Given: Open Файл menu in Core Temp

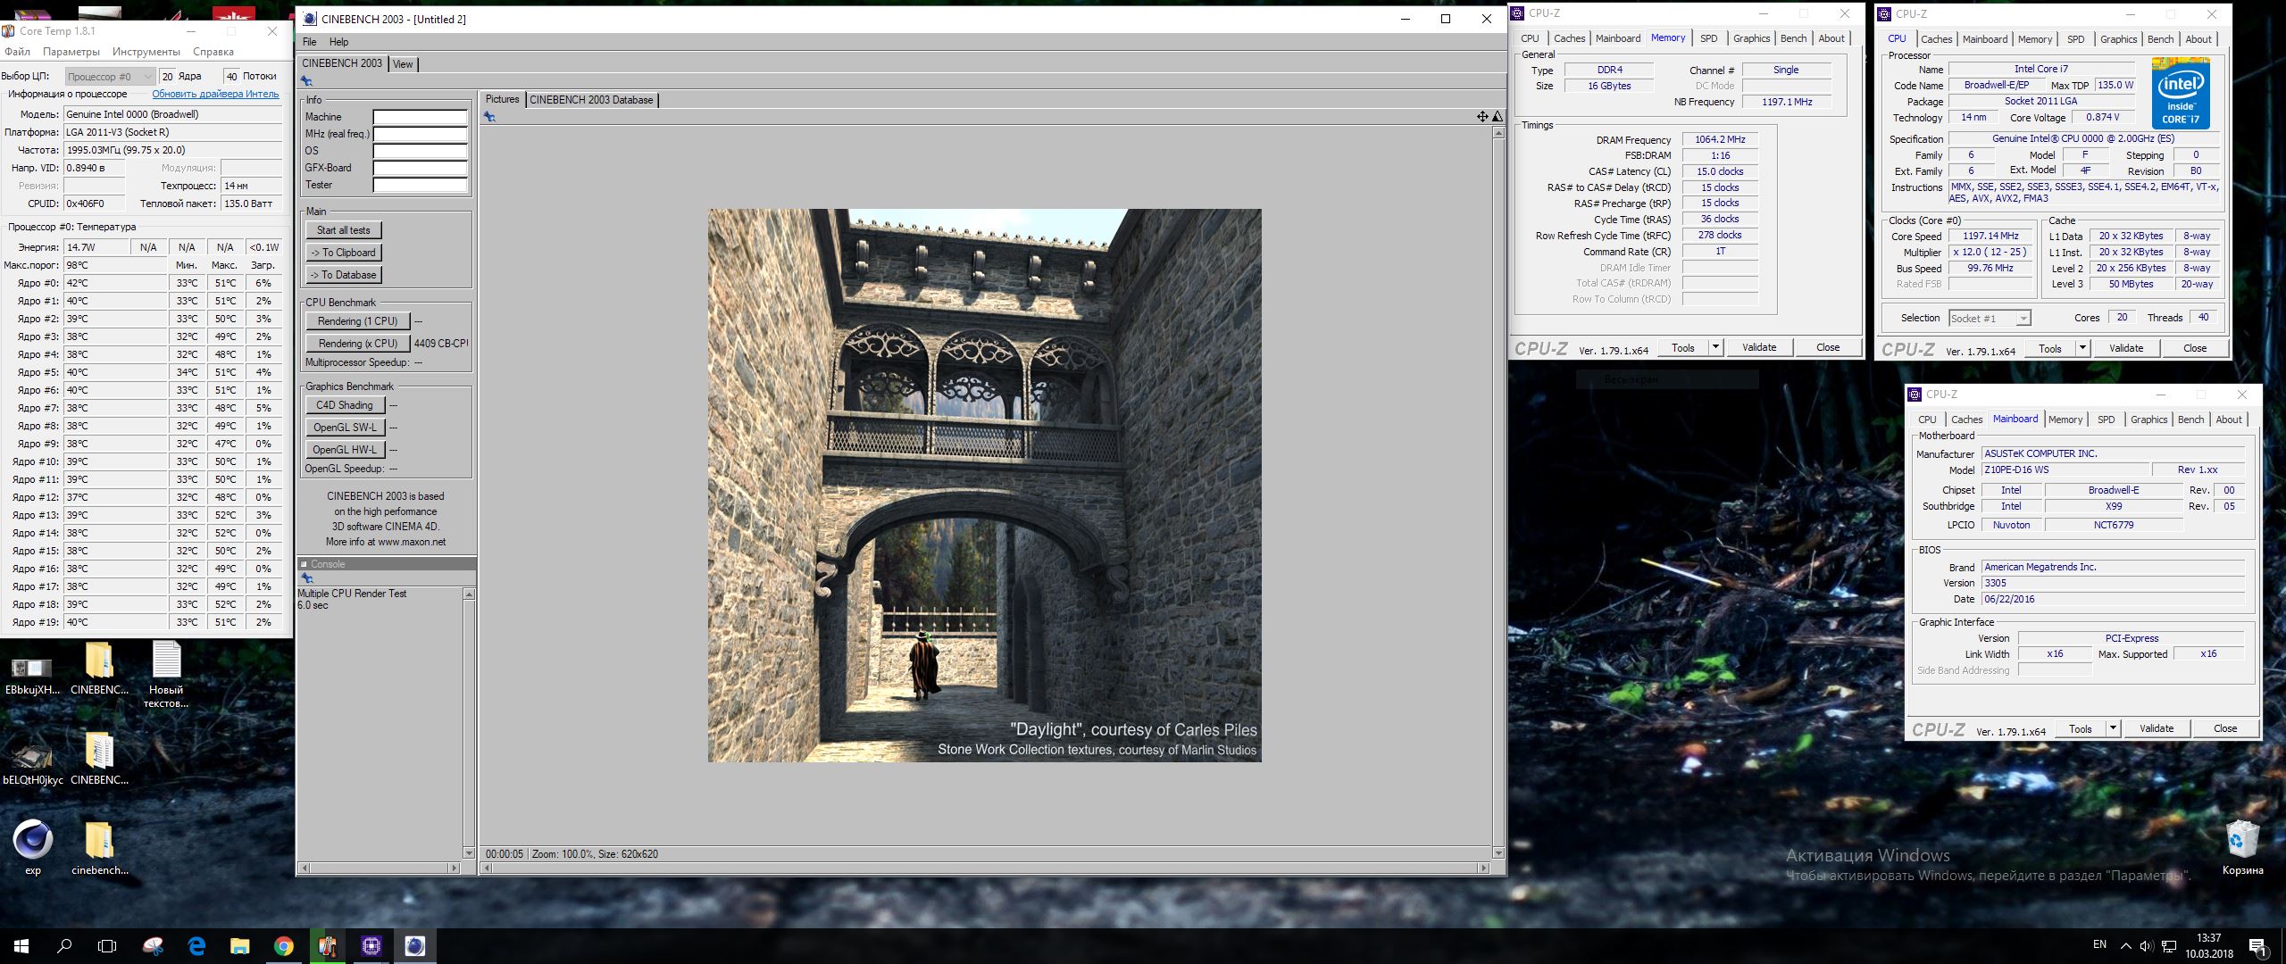Looking at the screenshot, I should (x=17, y=52).
